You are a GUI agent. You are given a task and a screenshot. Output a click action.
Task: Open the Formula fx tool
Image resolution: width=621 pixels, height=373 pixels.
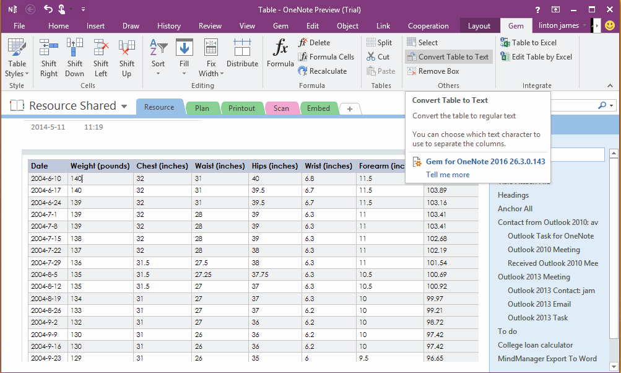pyautogui.click(x=280, y=52)
